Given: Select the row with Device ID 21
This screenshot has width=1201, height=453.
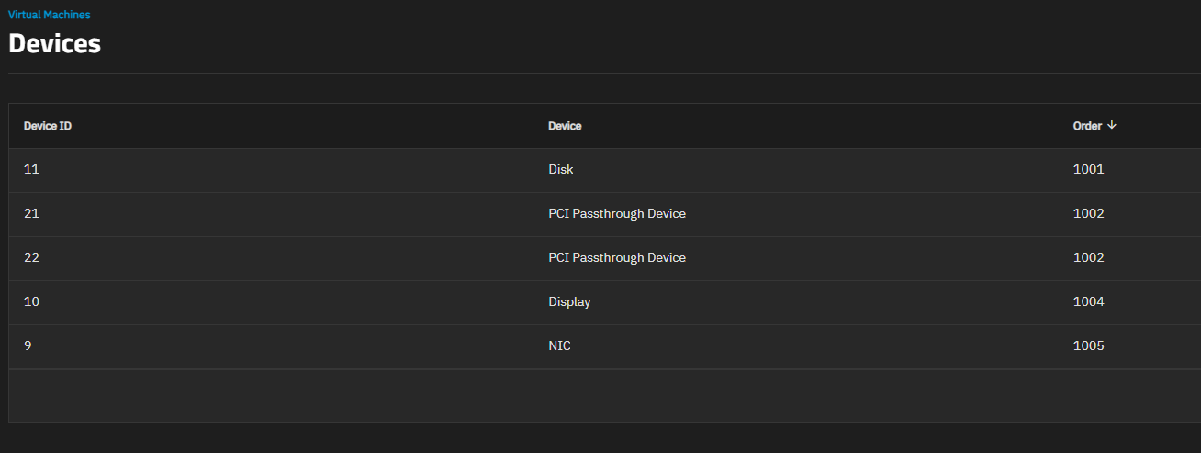Looking at the screenshot, I should pyautogui.click(x=605, y=214).
